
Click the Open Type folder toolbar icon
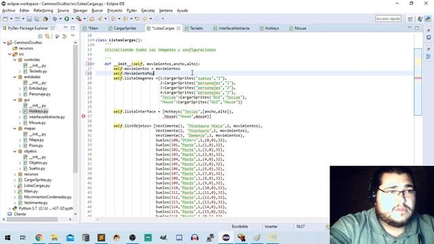coord(92,19)
